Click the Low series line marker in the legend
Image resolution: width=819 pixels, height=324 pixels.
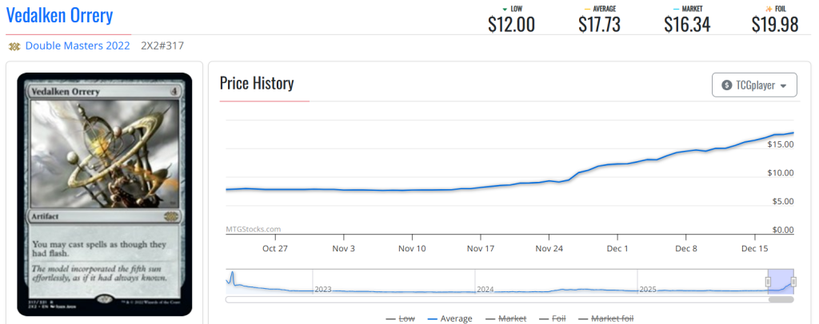tap(391, 318)
